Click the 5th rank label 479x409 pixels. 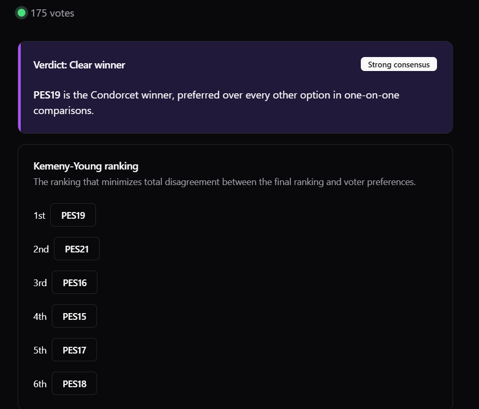[40, 350]
